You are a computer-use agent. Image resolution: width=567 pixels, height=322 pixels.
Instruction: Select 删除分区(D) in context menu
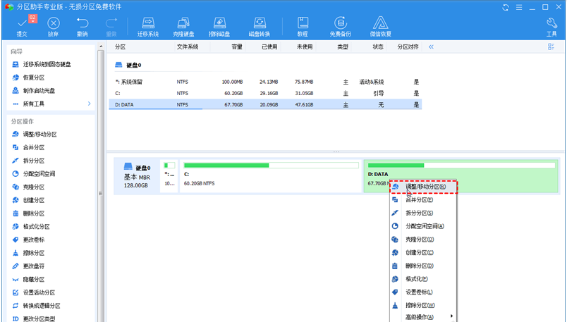[423, 266]
